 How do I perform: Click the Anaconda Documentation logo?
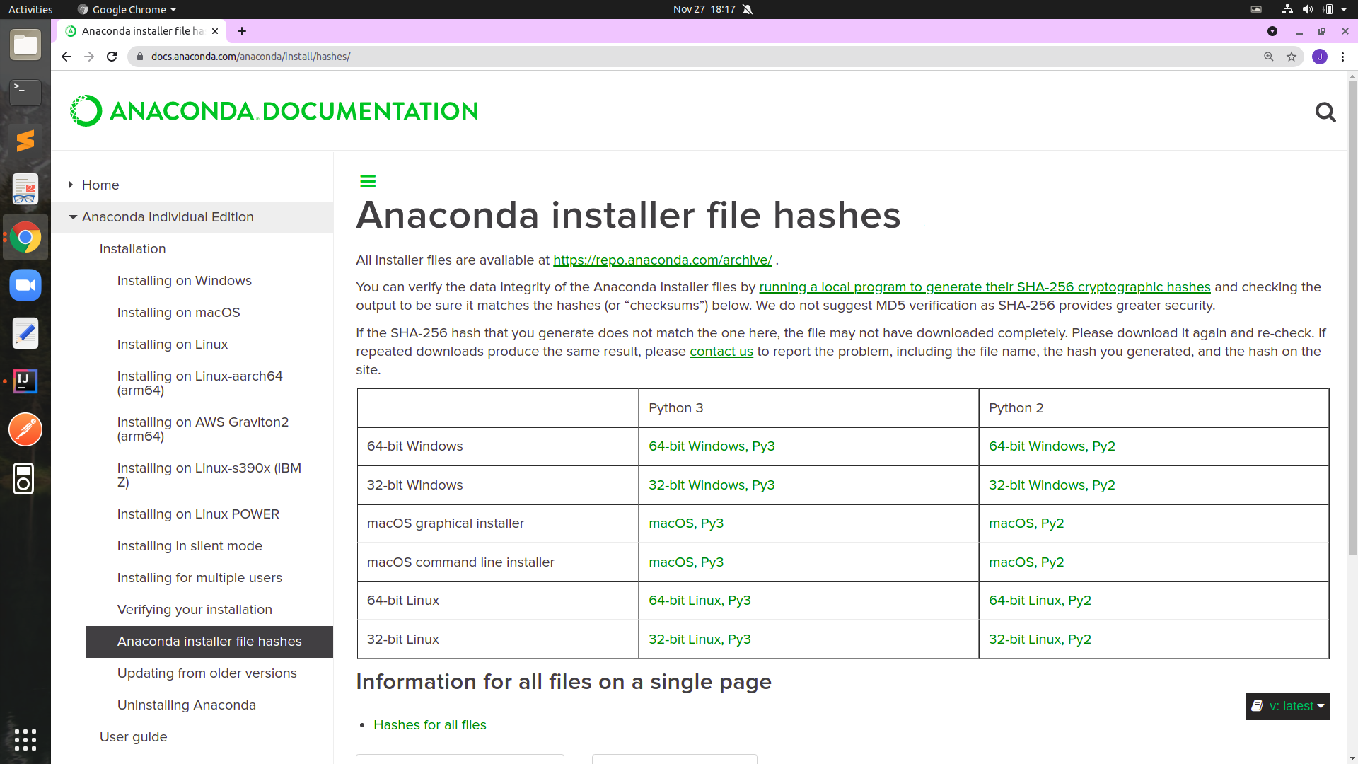(274, 111)
